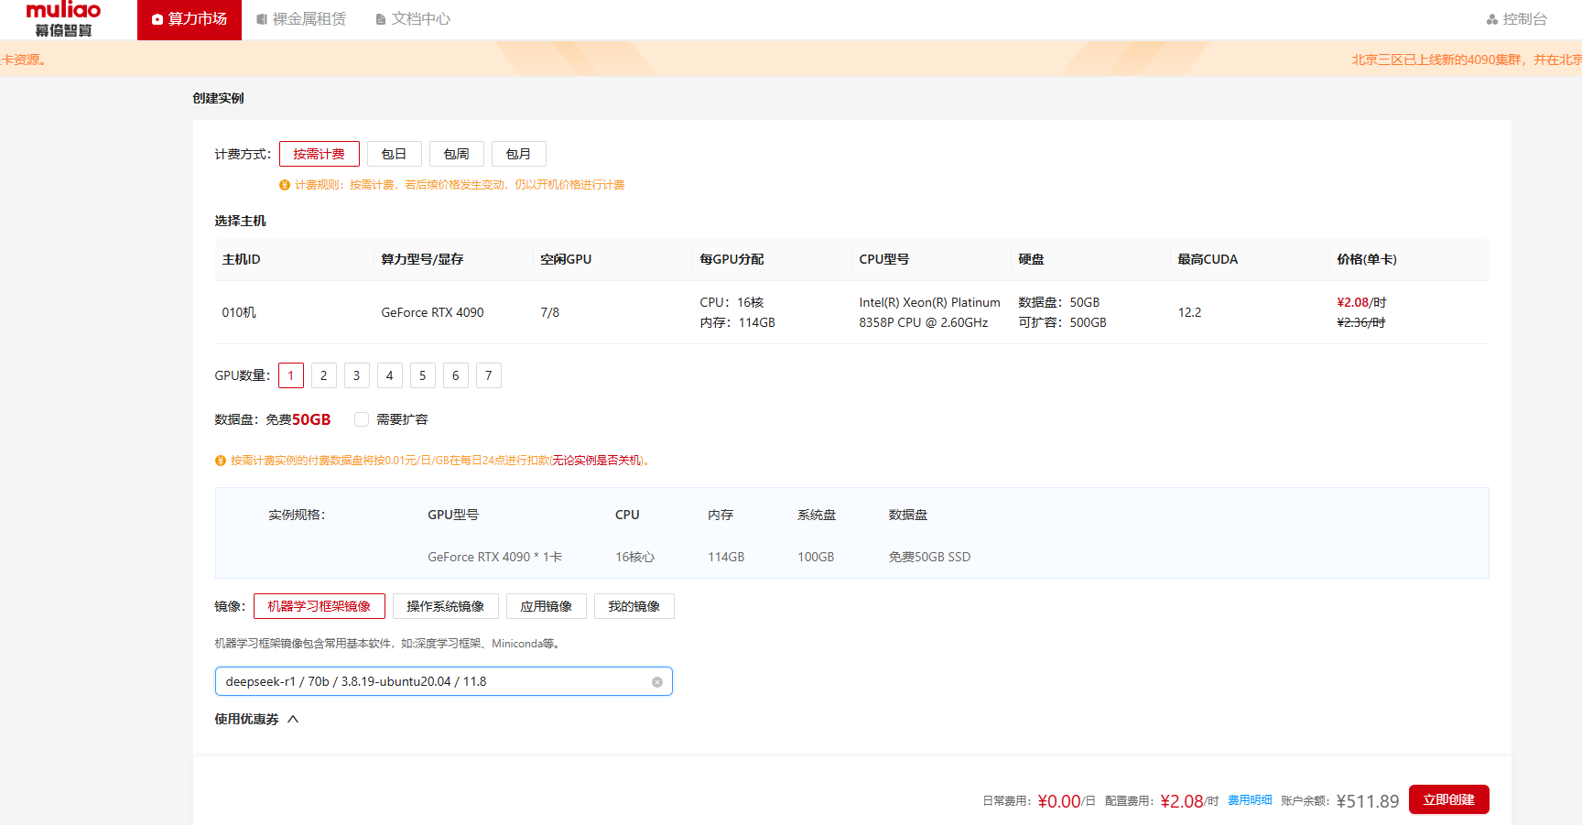Set GPU count to 1
This screenshot has width=1582, height=825.
click(291, 375)
